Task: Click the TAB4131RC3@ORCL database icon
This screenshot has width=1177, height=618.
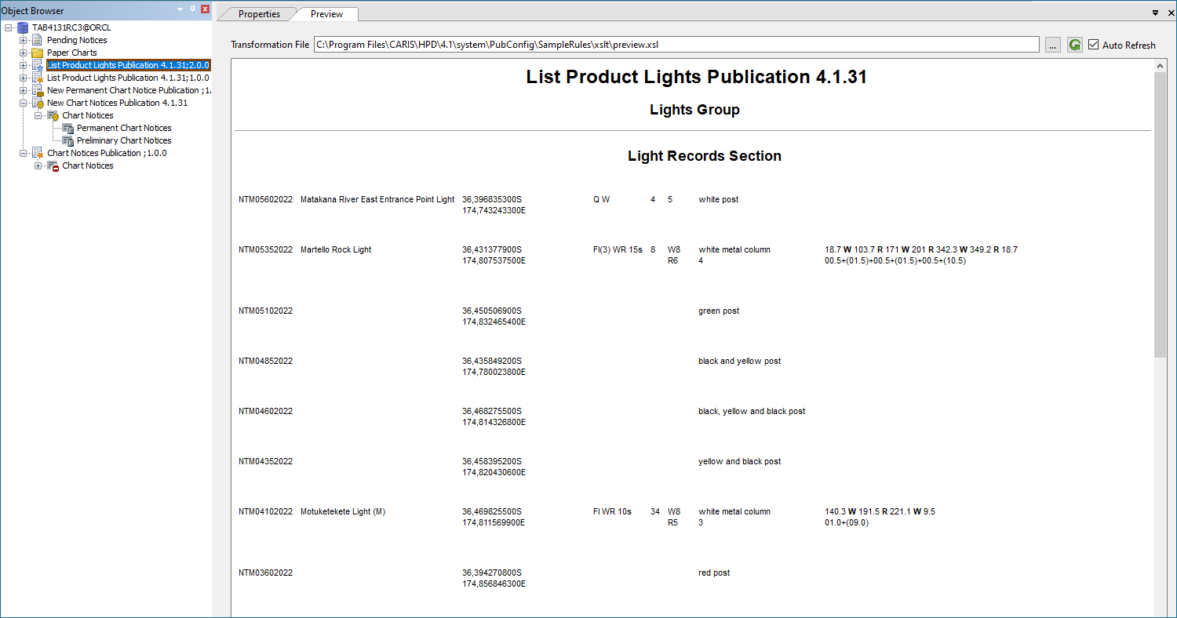Action: point(22,27)
